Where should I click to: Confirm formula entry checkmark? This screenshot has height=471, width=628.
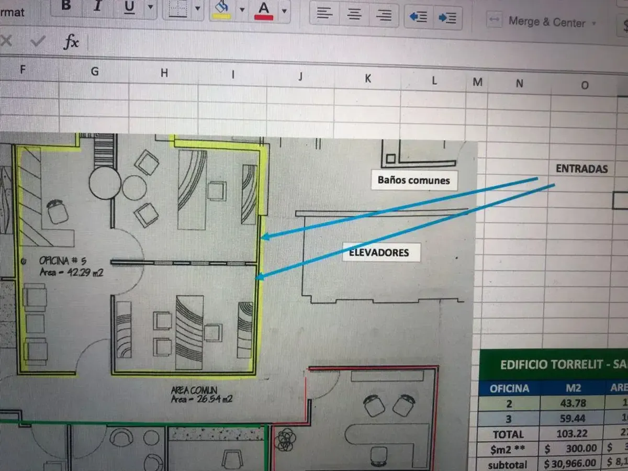pyautogui.click(x=38, y=41)
